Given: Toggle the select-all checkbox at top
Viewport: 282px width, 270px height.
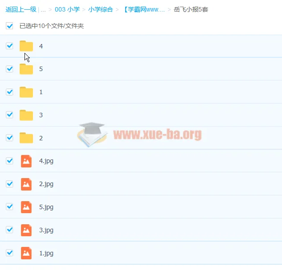Looking at the screenshot, I should pos(9,26).
